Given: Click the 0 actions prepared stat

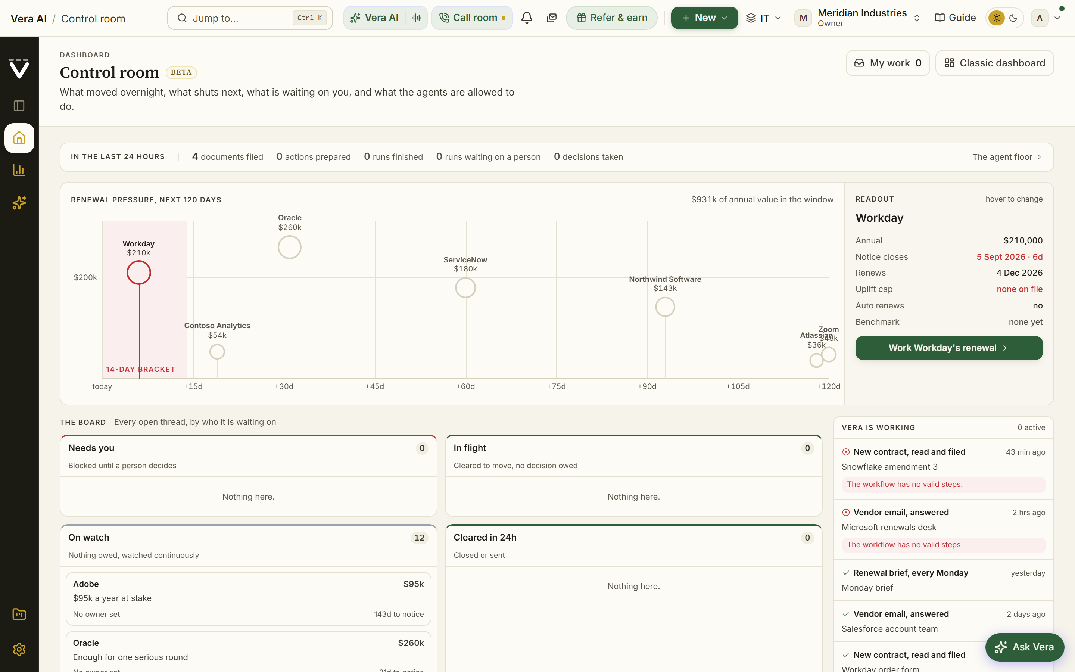Looking at the screenshot, I should click(313, 157).
